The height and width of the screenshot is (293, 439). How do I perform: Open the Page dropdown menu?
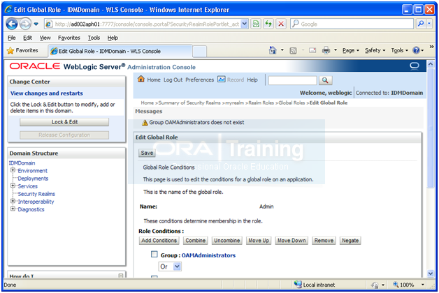point(350,50)
